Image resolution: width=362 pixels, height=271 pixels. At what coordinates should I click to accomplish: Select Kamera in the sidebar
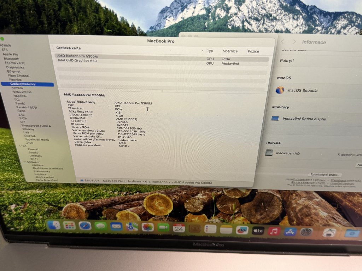(17, 88)
